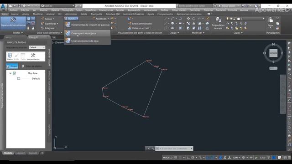The width and height of the screenshot is (292, 164).
Task: Toggle polar tracking in status bar
Action: [193, 158]
